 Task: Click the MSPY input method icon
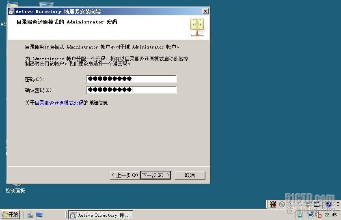click(273, 204)
